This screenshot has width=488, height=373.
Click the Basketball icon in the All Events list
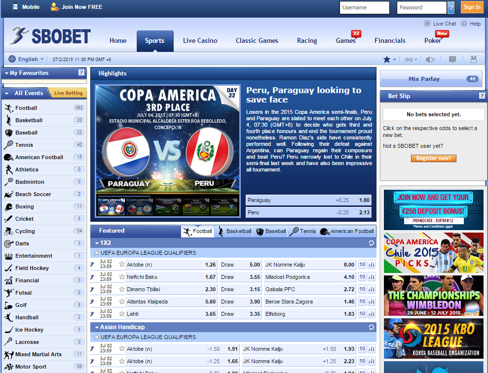click(x=9, y=120)
